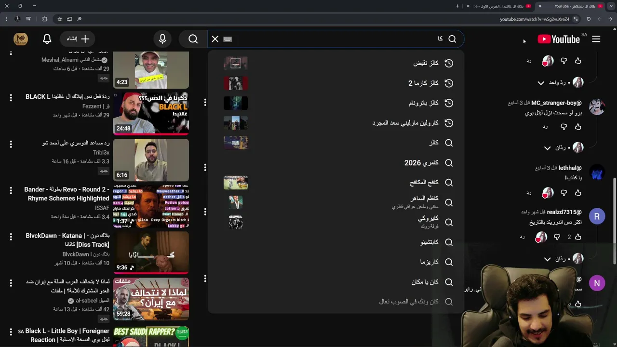This screenshot has height=347, width=617.
Task: Open options menu for BLACK L reaction video
Action: [11, 98]
